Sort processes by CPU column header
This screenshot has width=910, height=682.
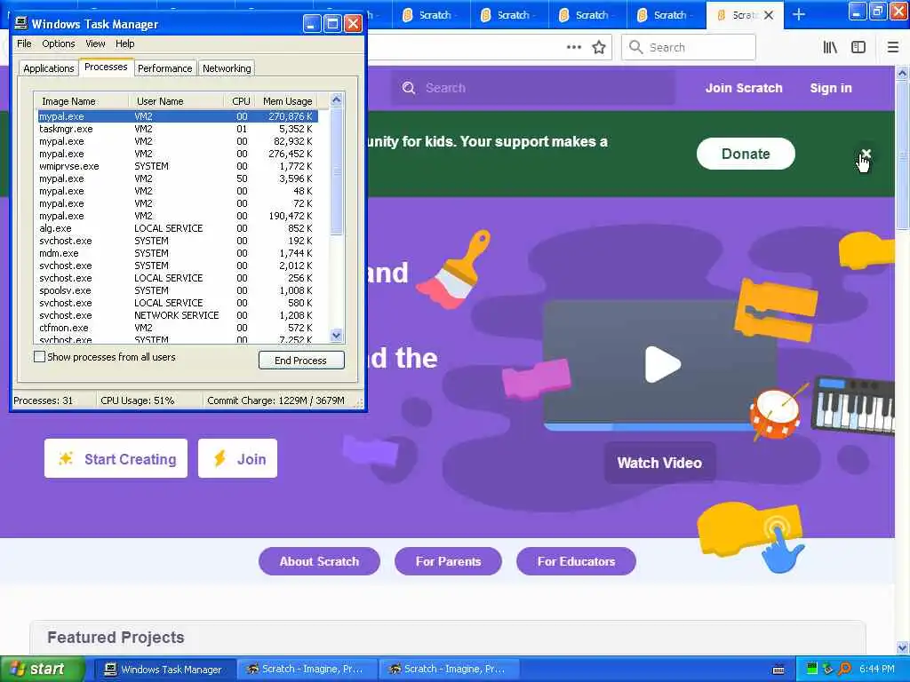238,101
